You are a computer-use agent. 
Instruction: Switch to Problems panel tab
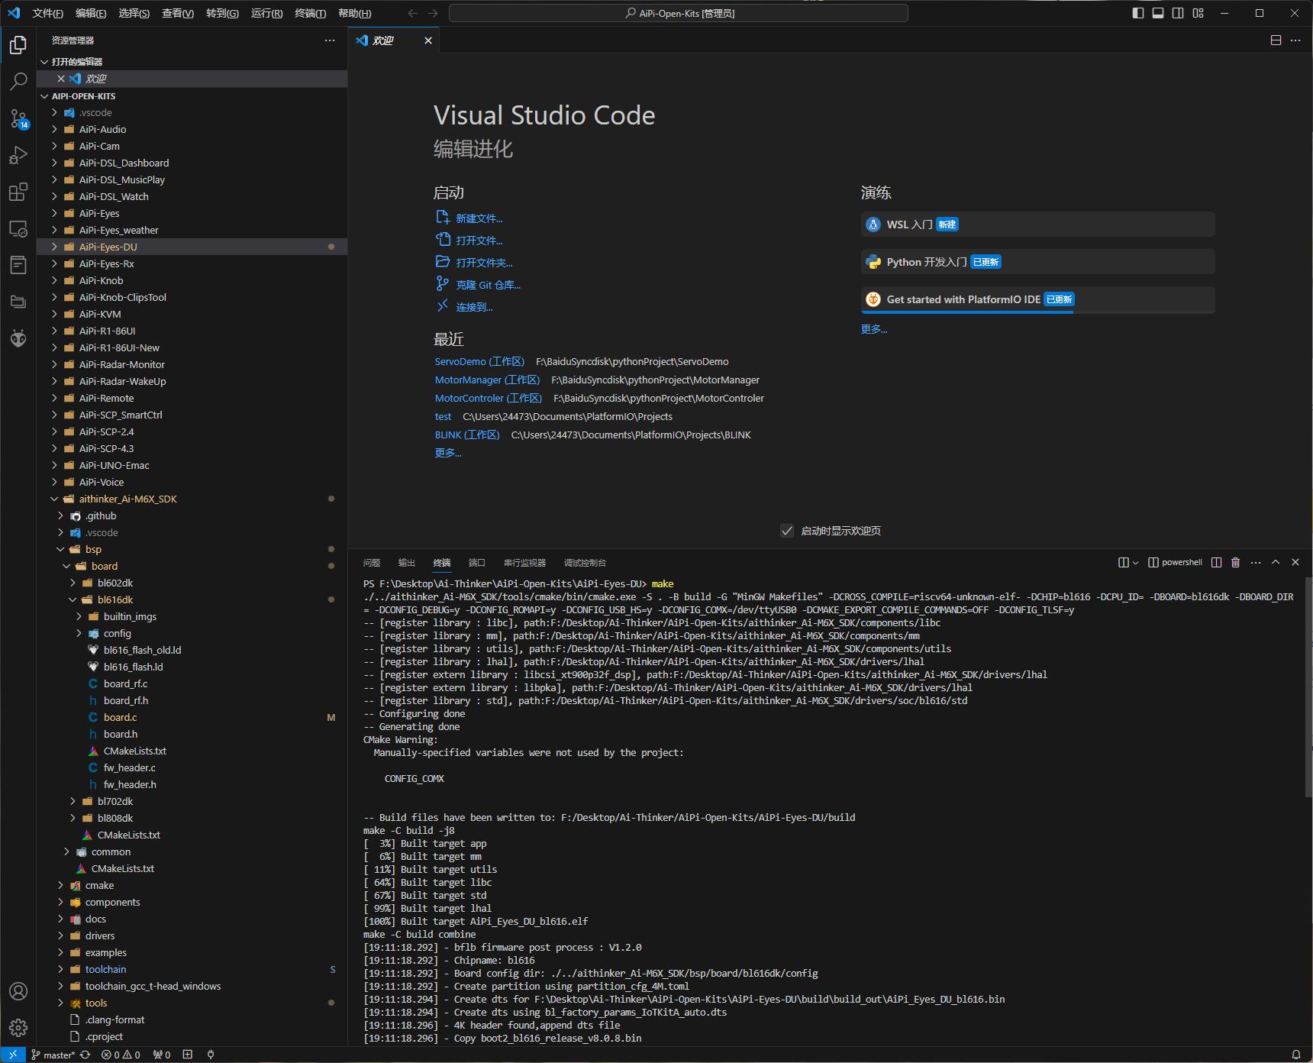point(372,563)
